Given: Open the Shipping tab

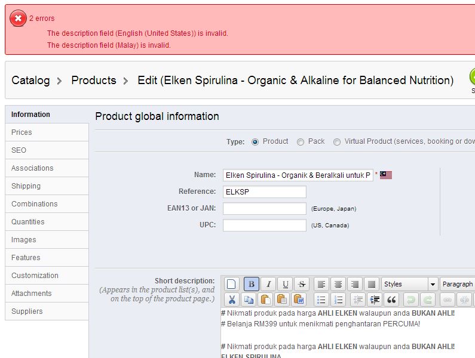Looking at the screenshot, I should pos(47,186).
